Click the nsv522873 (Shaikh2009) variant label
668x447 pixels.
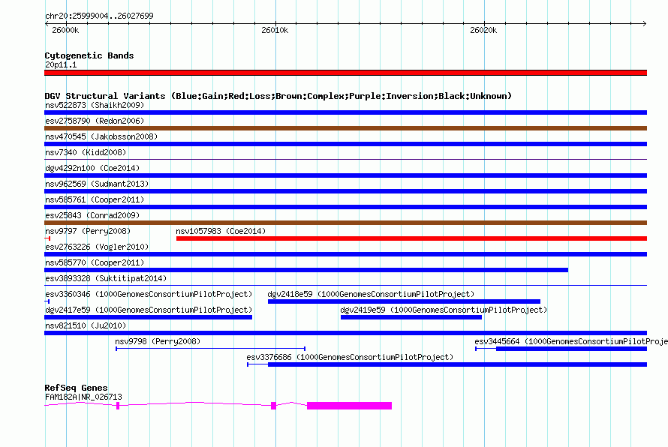[x=95, y=105]
